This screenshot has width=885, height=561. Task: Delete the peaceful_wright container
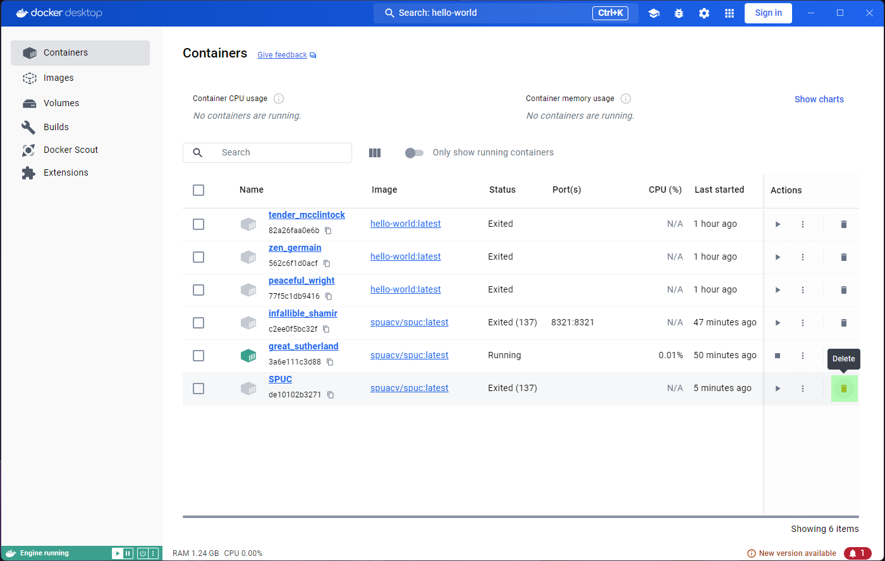coord(843,290)
